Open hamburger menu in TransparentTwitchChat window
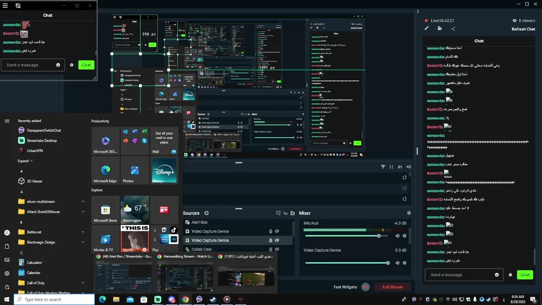Viewport: 542px width, 305px height. point(6,6)
